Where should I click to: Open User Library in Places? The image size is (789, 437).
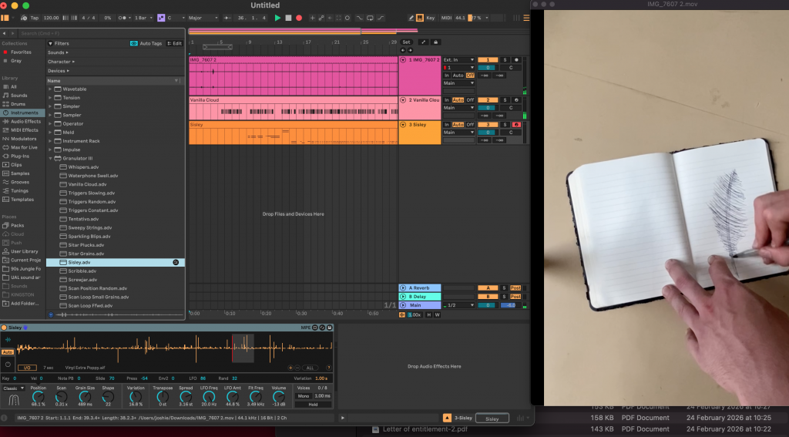click(24, 251)
